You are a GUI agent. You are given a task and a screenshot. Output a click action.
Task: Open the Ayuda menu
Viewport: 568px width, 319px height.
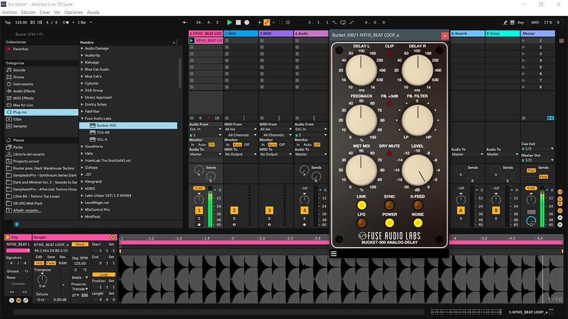tap(93, 12)
